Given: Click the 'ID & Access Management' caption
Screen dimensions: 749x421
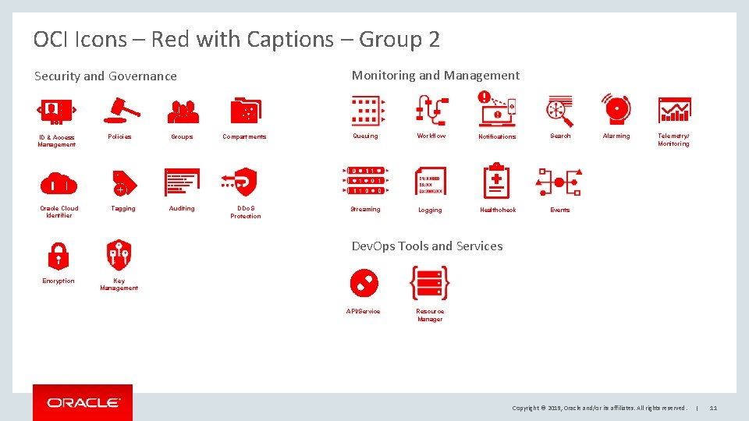Looking at the screenshot, I should tap(56, 141).
